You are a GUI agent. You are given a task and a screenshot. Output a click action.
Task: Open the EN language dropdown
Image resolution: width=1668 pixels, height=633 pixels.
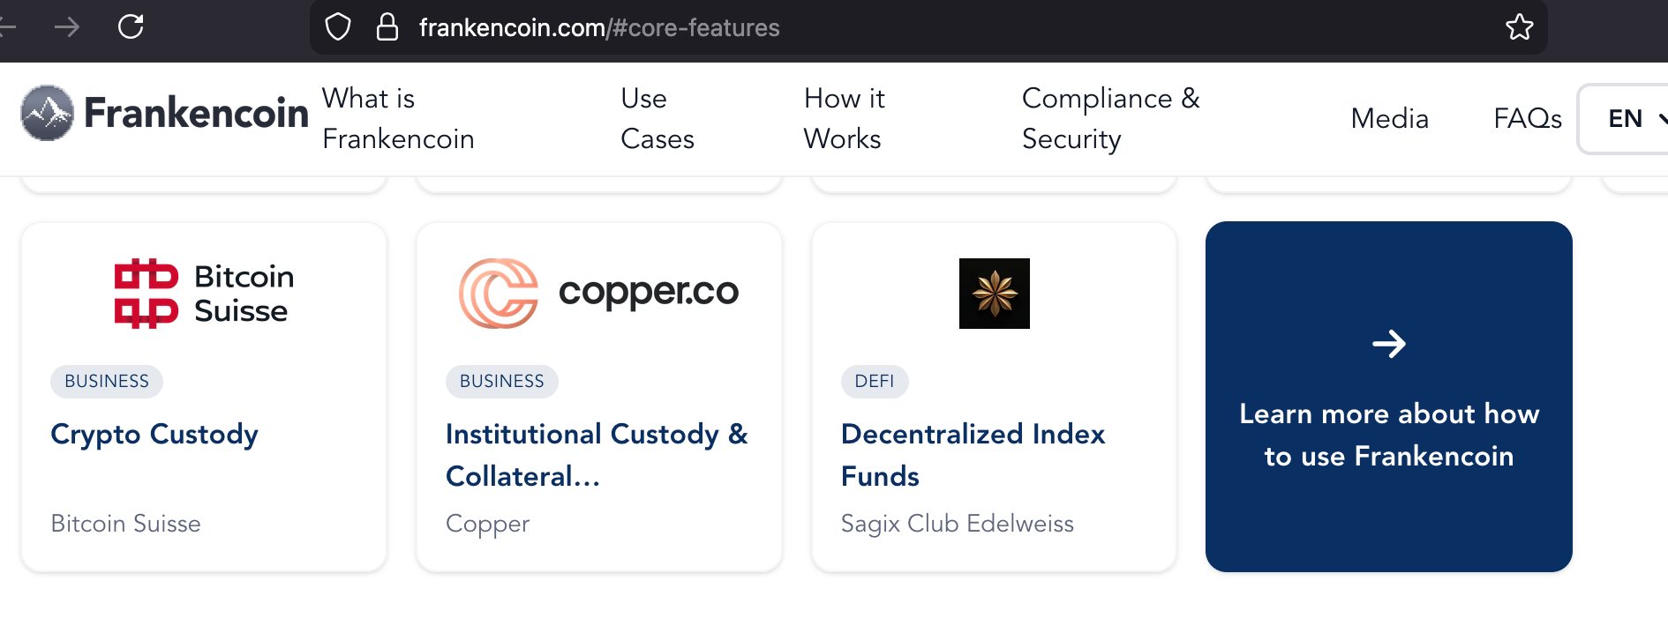click(1628, 118)
